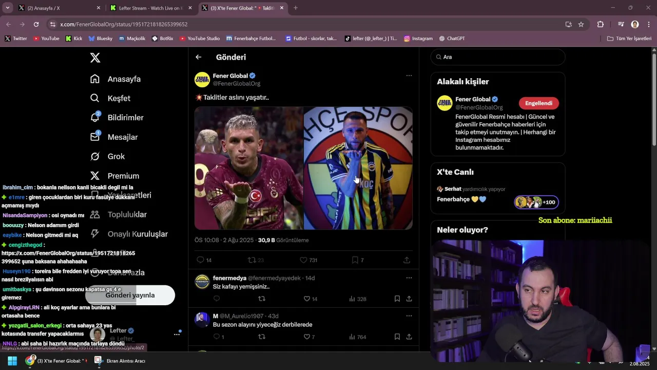Click the Engellendi blocked button
The width and height of the screenshot is (657, 370).
click(538, 103)
